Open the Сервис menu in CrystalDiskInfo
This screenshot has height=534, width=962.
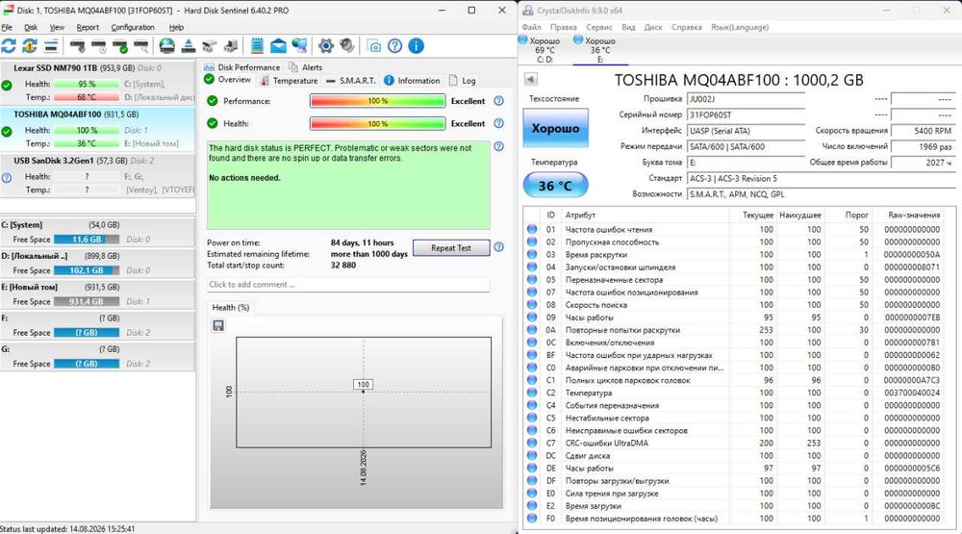[x=598, y=27]
